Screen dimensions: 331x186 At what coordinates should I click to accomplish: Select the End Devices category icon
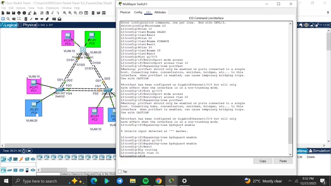pos(9,159)
